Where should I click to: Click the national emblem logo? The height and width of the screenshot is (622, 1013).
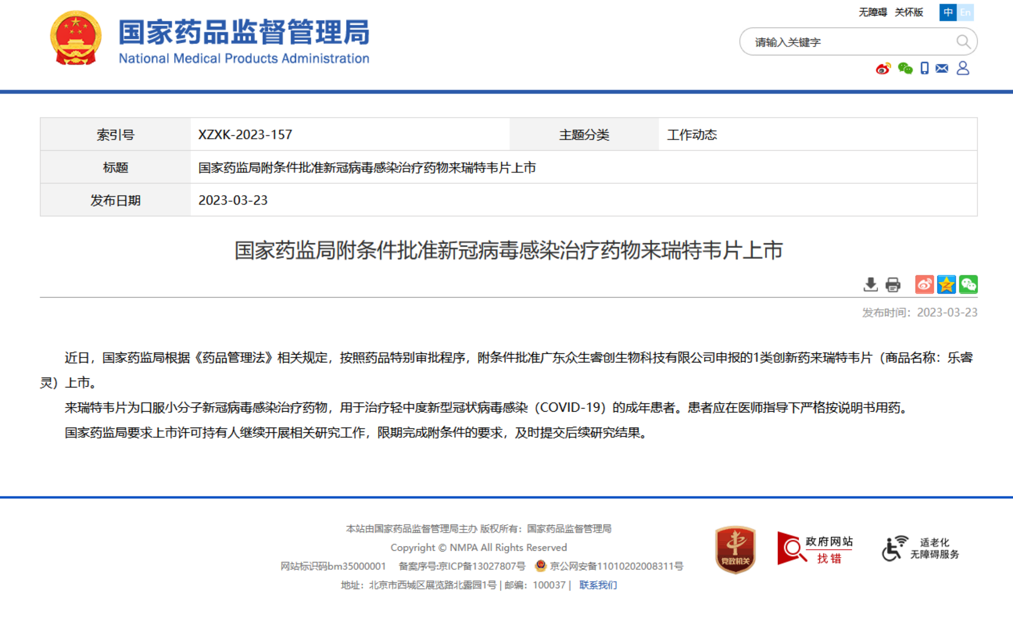pyautogui.click(x=76, y=38)
